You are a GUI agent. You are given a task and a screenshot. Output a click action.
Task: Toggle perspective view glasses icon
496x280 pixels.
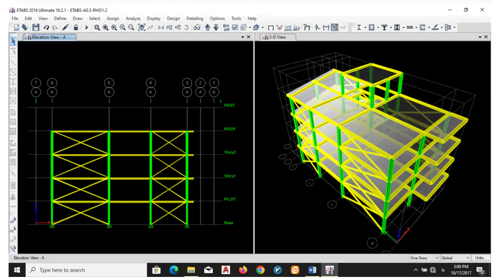tap(197, 28)
